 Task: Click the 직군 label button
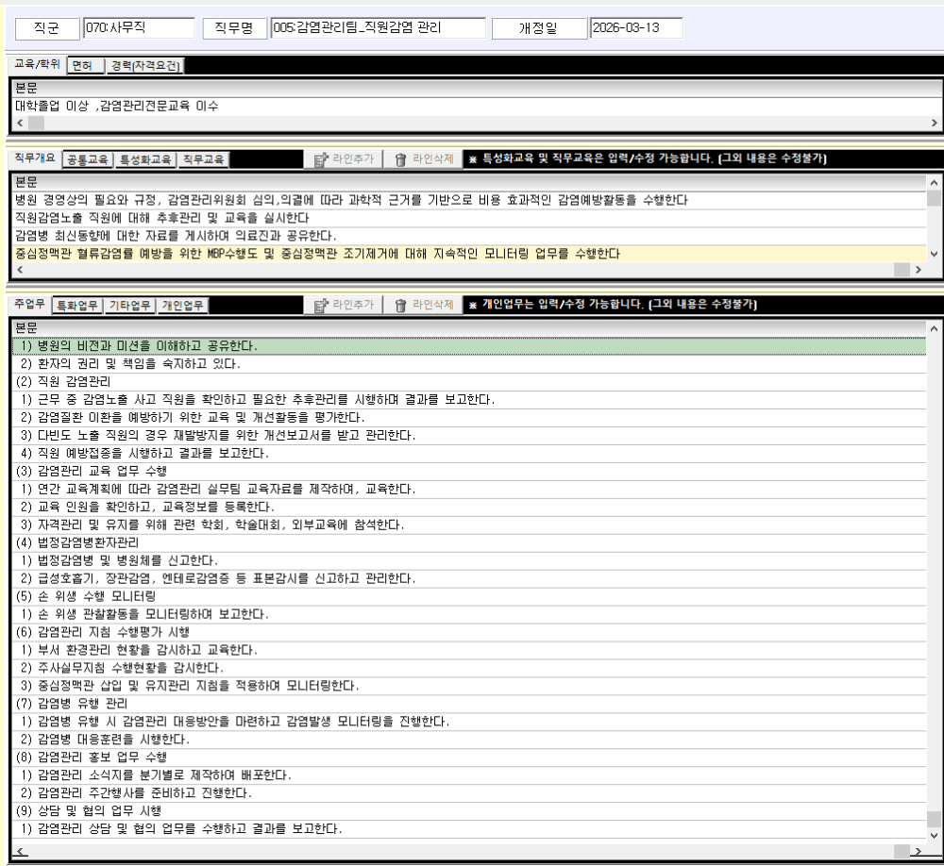pos(47,28)
